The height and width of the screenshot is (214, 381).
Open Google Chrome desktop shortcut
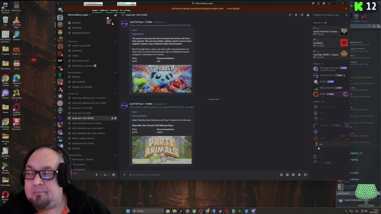pyautogui.click(x=5, y=80)
